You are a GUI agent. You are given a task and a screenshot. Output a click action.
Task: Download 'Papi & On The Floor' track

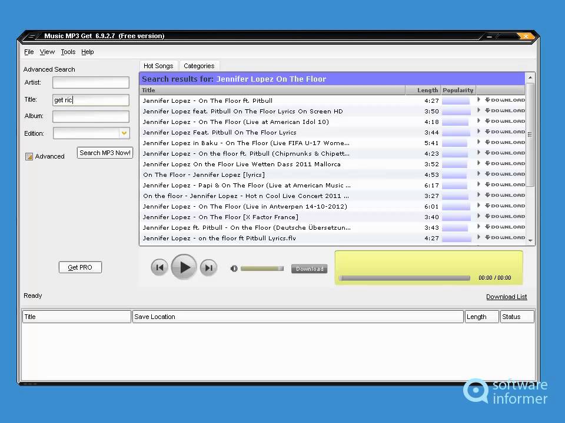pyautogui.click(x=505, y=184)
